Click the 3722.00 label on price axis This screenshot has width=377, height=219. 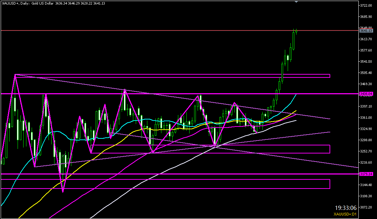(x=366, y=6)
